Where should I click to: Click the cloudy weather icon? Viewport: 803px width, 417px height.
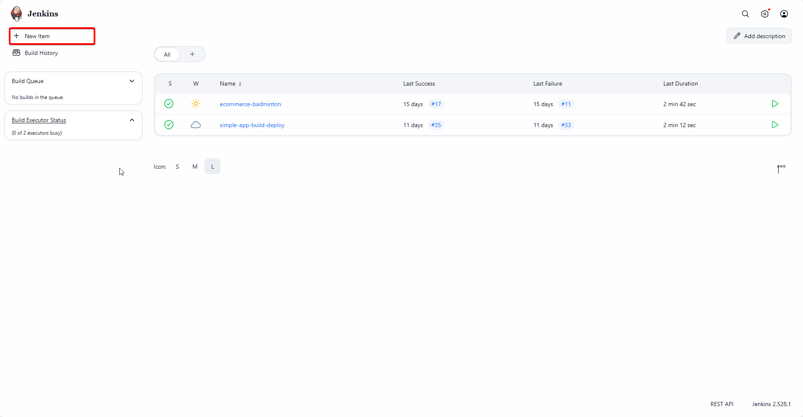tap(196, 125)
